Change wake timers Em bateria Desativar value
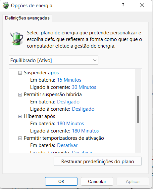Viewport: 153px width, 189px height. coord(67,145)
